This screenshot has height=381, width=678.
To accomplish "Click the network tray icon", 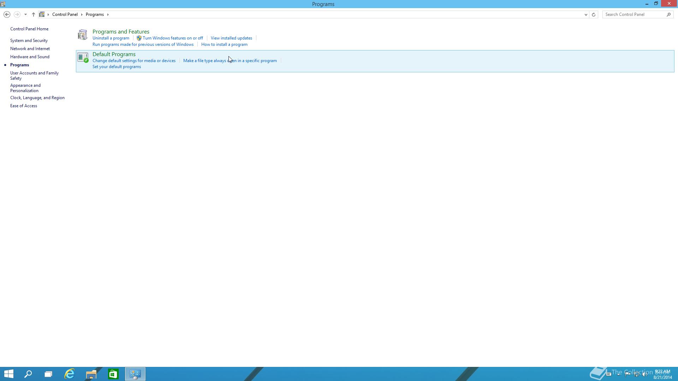I will pyautogui.click(x=636, y=374).
